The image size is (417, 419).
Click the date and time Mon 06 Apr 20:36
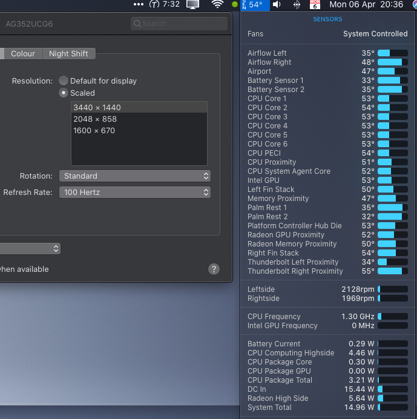tap(366, 5)
